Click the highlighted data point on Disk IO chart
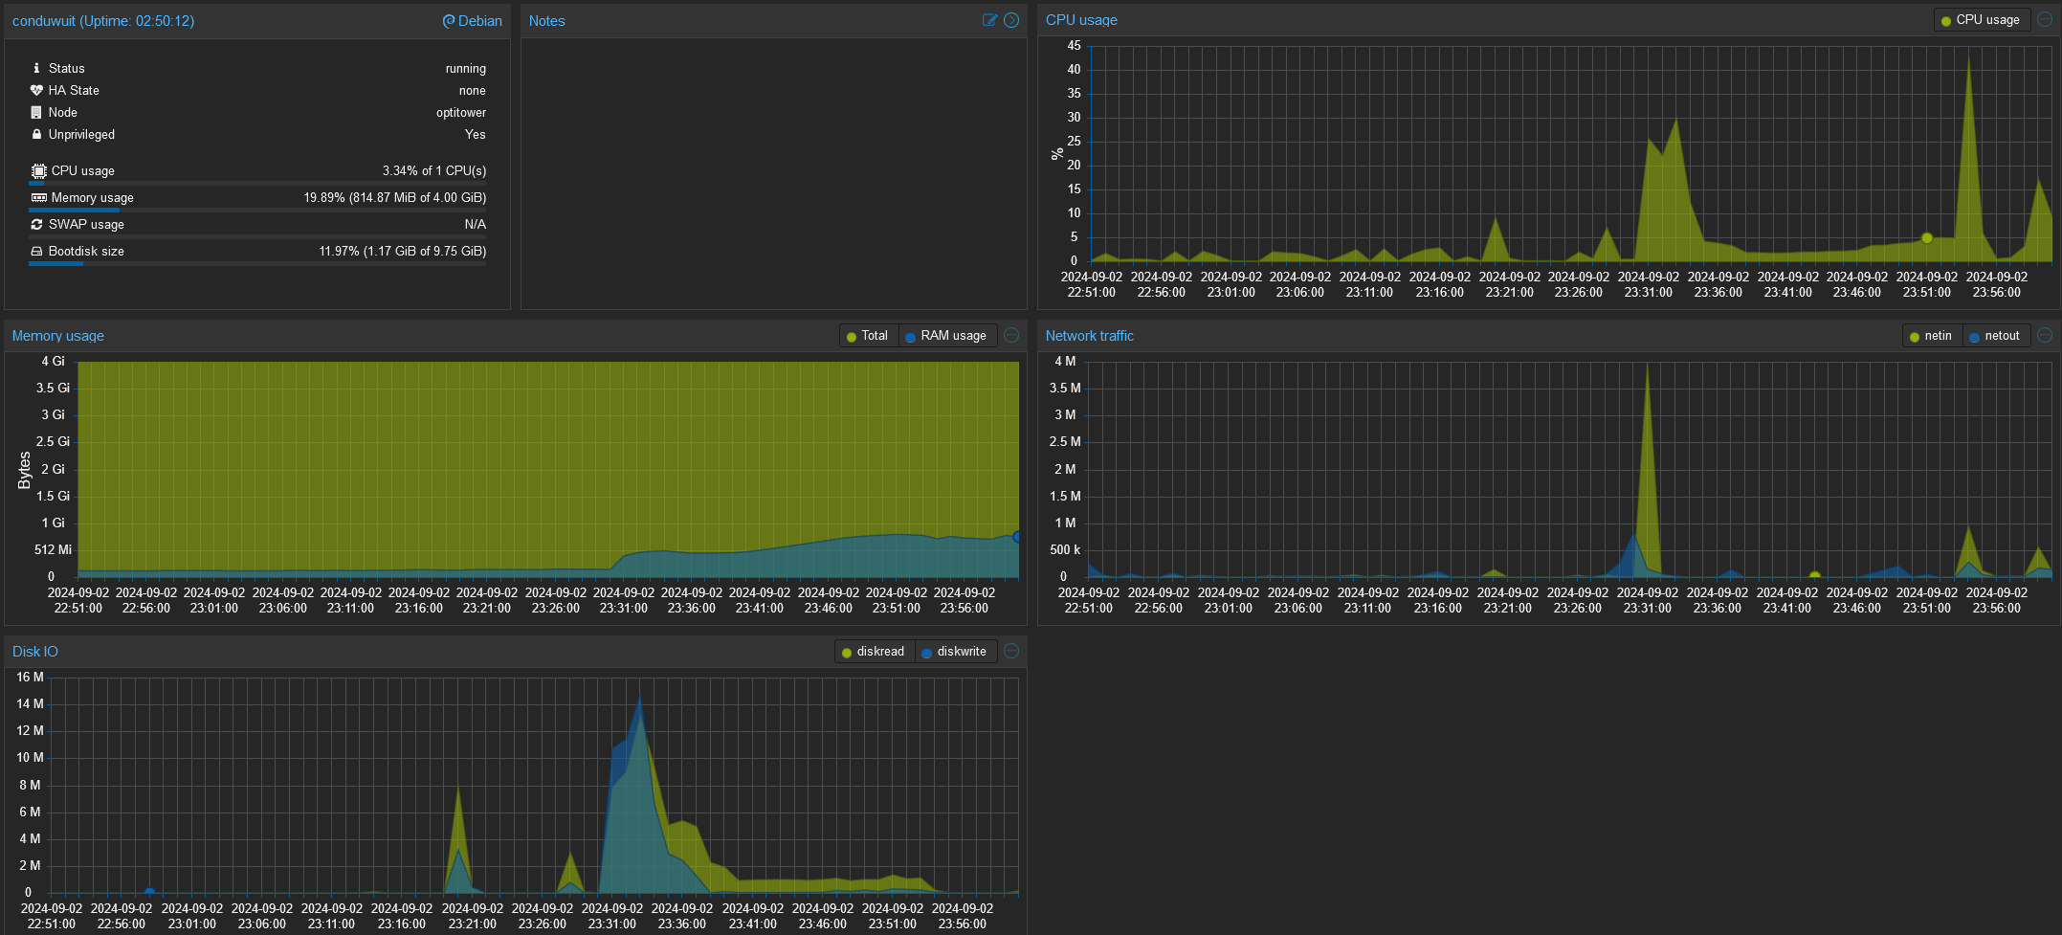Image resolution: width=2062 pixels, height=935 pixels. pos(149,892)
